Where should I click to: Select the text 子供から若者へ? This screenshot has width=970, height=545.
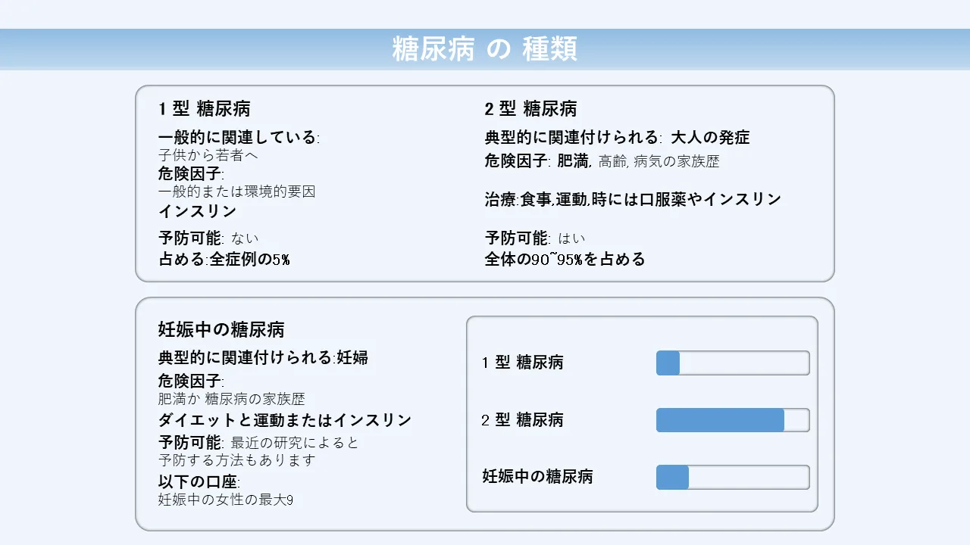(x=209, y=155)
